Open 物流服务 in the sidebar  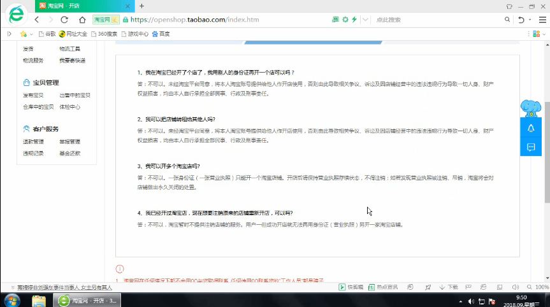click(33, 61)
